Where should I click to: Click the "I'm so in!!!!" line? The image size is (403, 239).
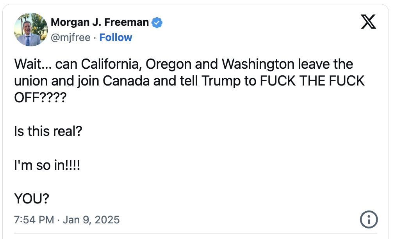click(x=47, y=165)
